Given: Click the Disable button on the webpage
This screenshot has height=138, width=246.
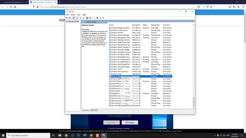Looking at the screenshot, I should coord(130,123).
